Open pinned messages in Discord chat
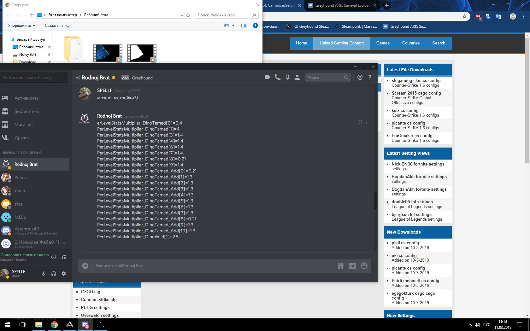 (287, 78)
